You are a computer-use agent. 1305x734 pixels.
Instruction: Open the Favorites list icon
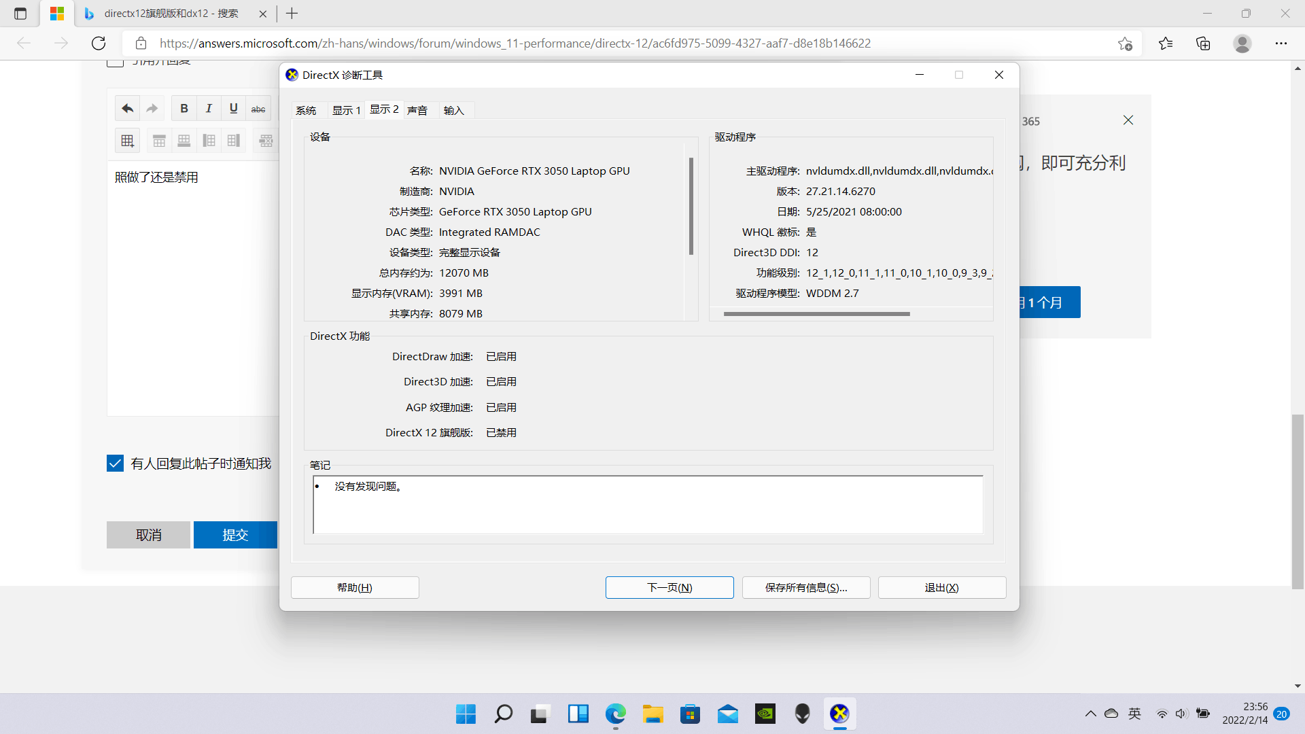click(1166, 43)
